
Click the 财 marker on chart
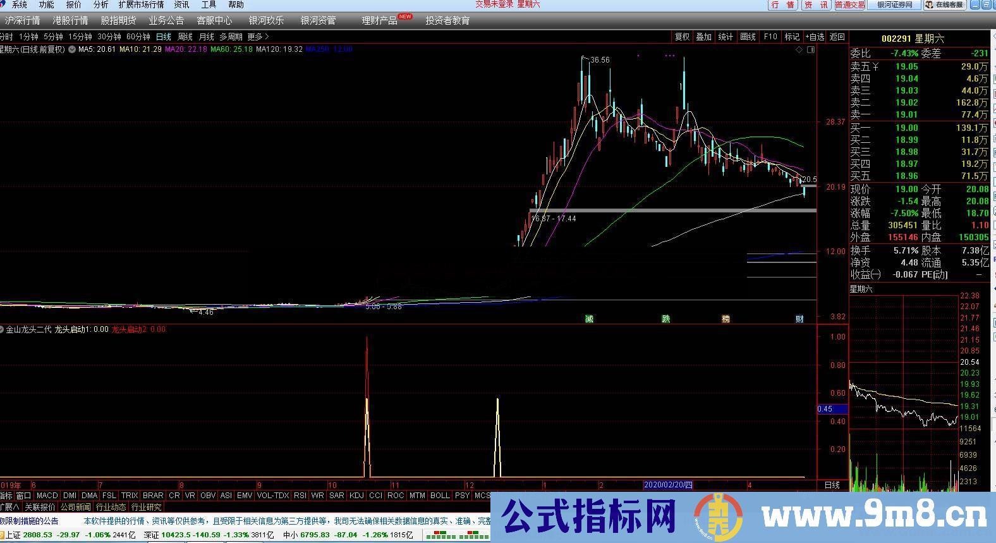[799, 319]
